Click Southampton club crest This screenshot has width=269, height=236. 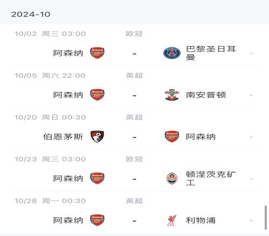(172, 95)
